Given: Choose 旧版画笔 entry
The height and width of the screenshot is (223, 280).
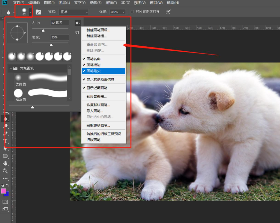Looking at the screenshot, I should point(104,140).
